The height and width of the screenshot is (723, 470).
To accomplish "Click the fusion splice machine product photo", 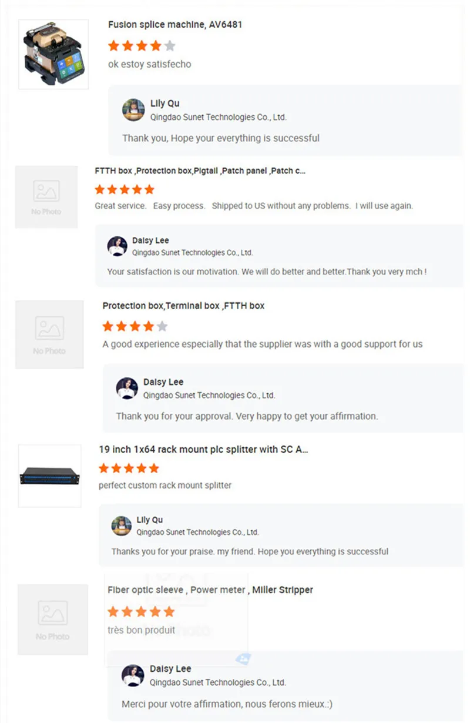I will pos(53,54).
